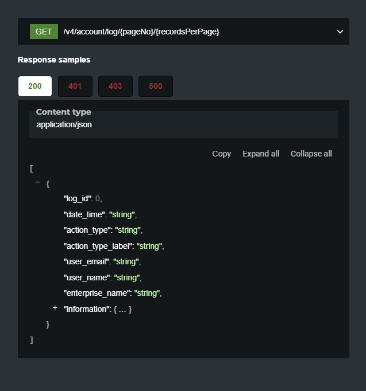Click the "user_email" string value
This screenshot has height=391, width=366.
click(126, 261)
